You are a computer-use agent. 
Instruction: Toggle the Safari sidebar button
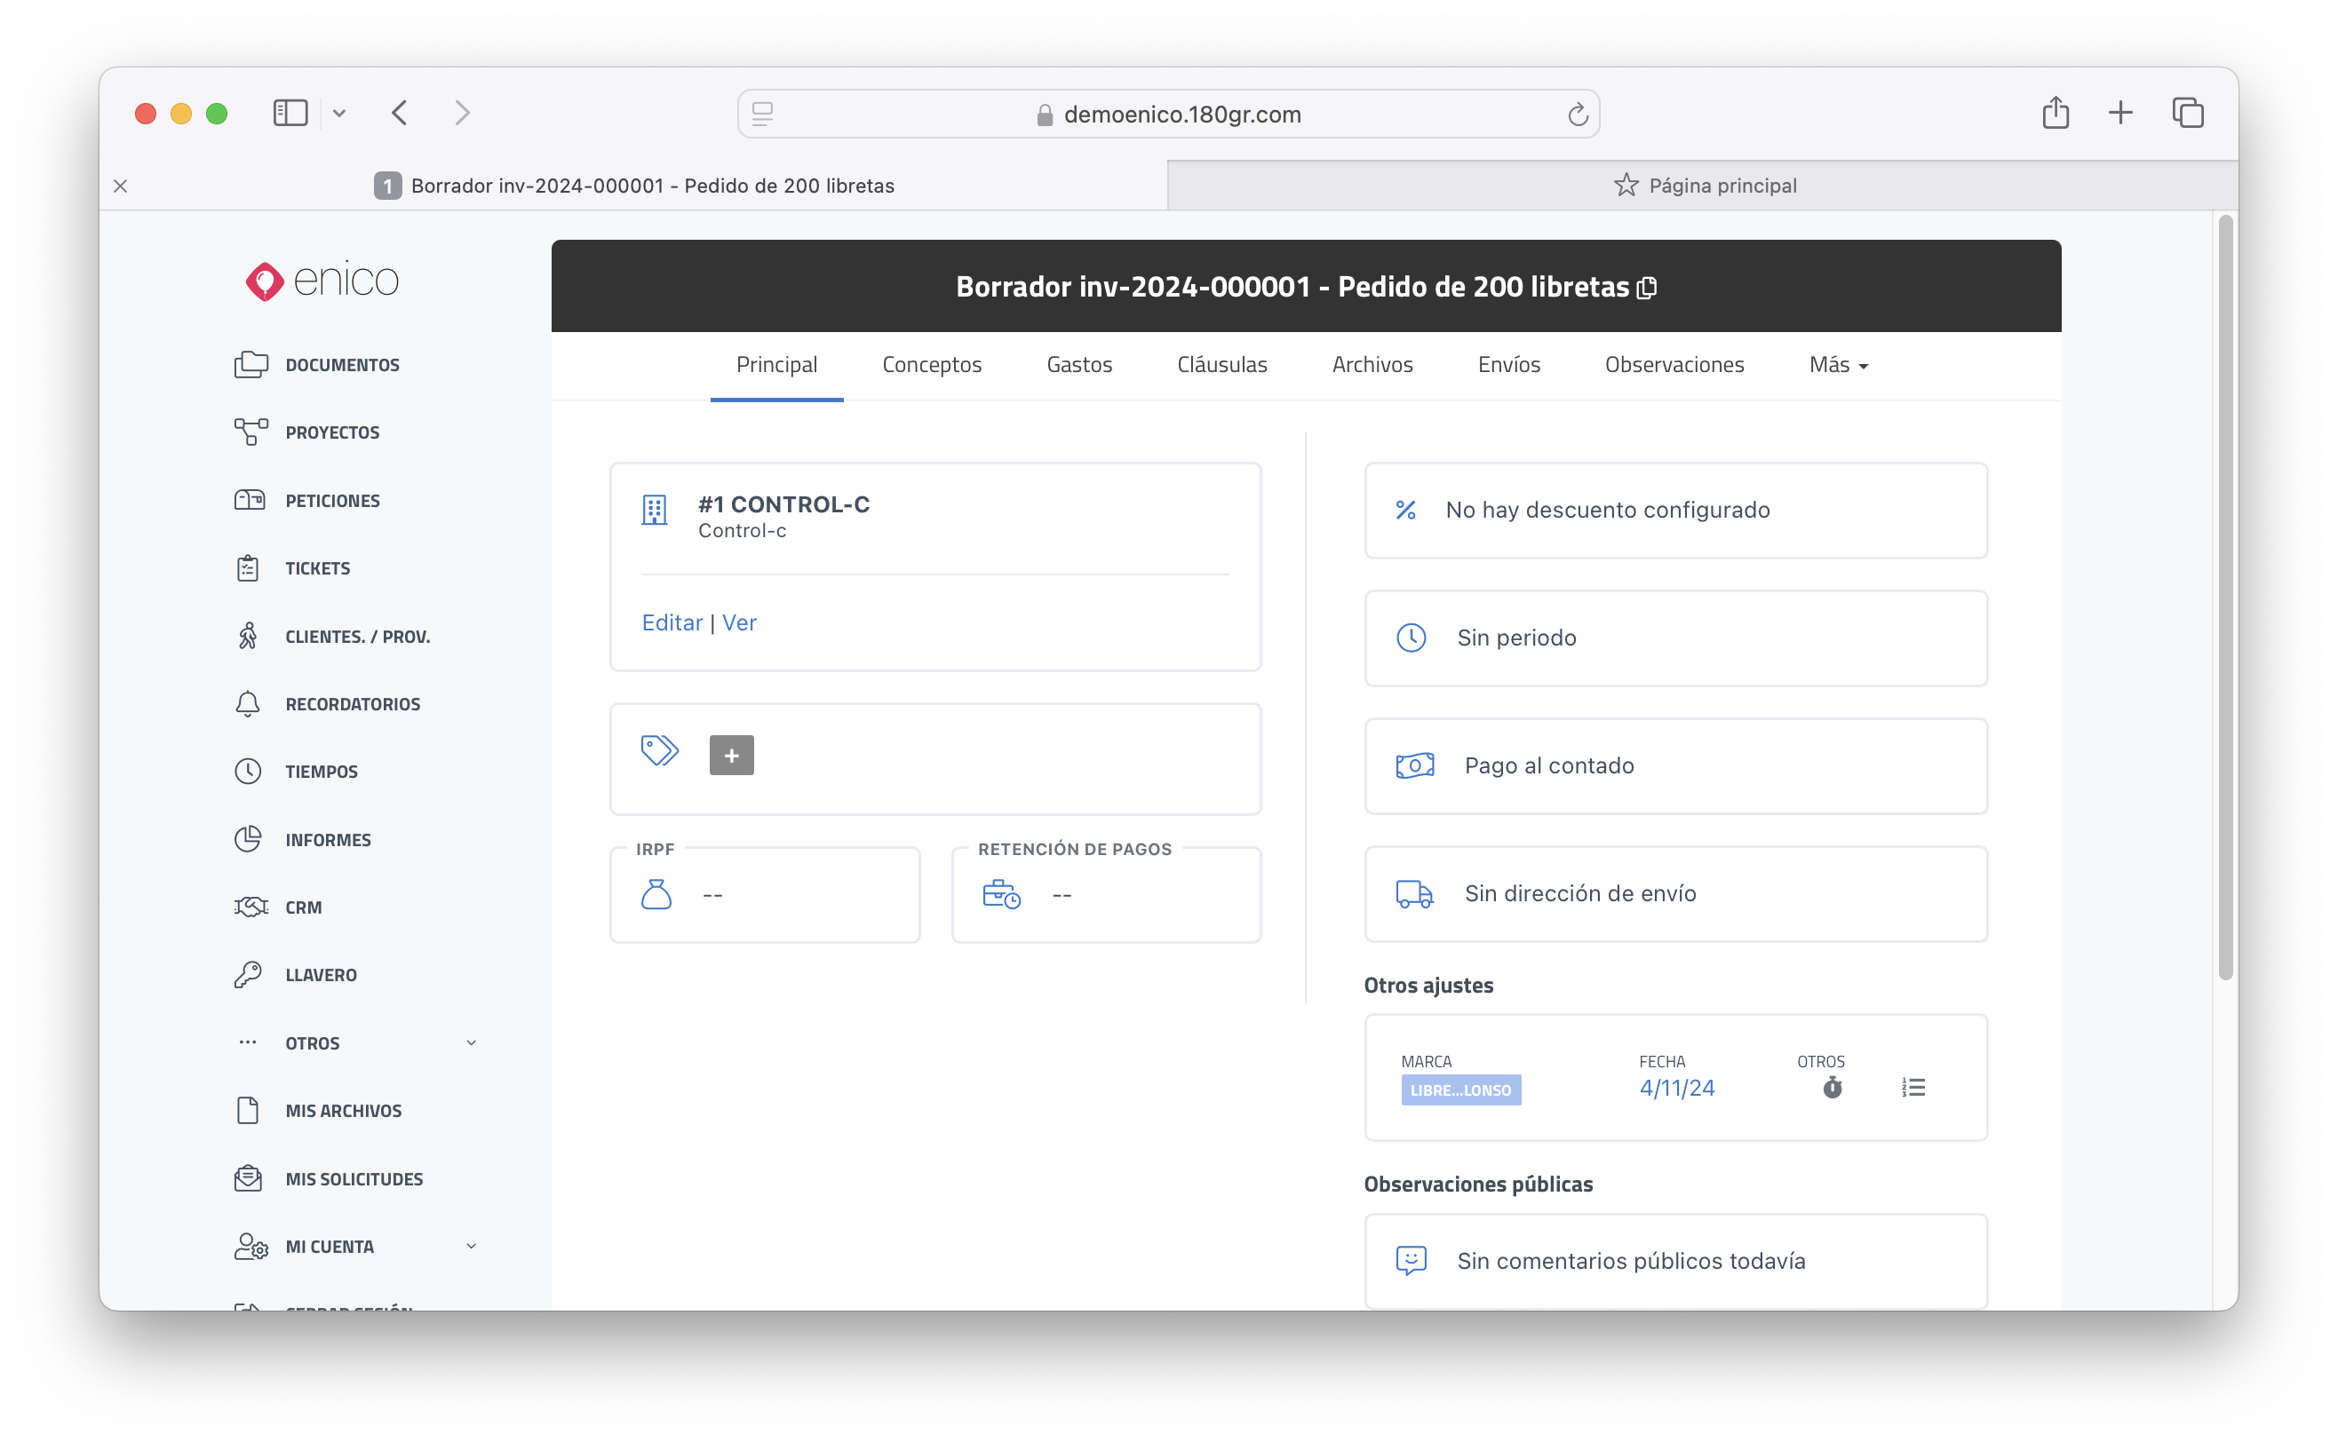click(x=290, y=114)
